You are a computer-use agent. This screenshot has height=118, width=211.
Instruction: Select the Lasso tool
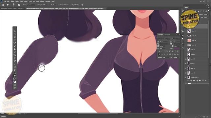15,37
